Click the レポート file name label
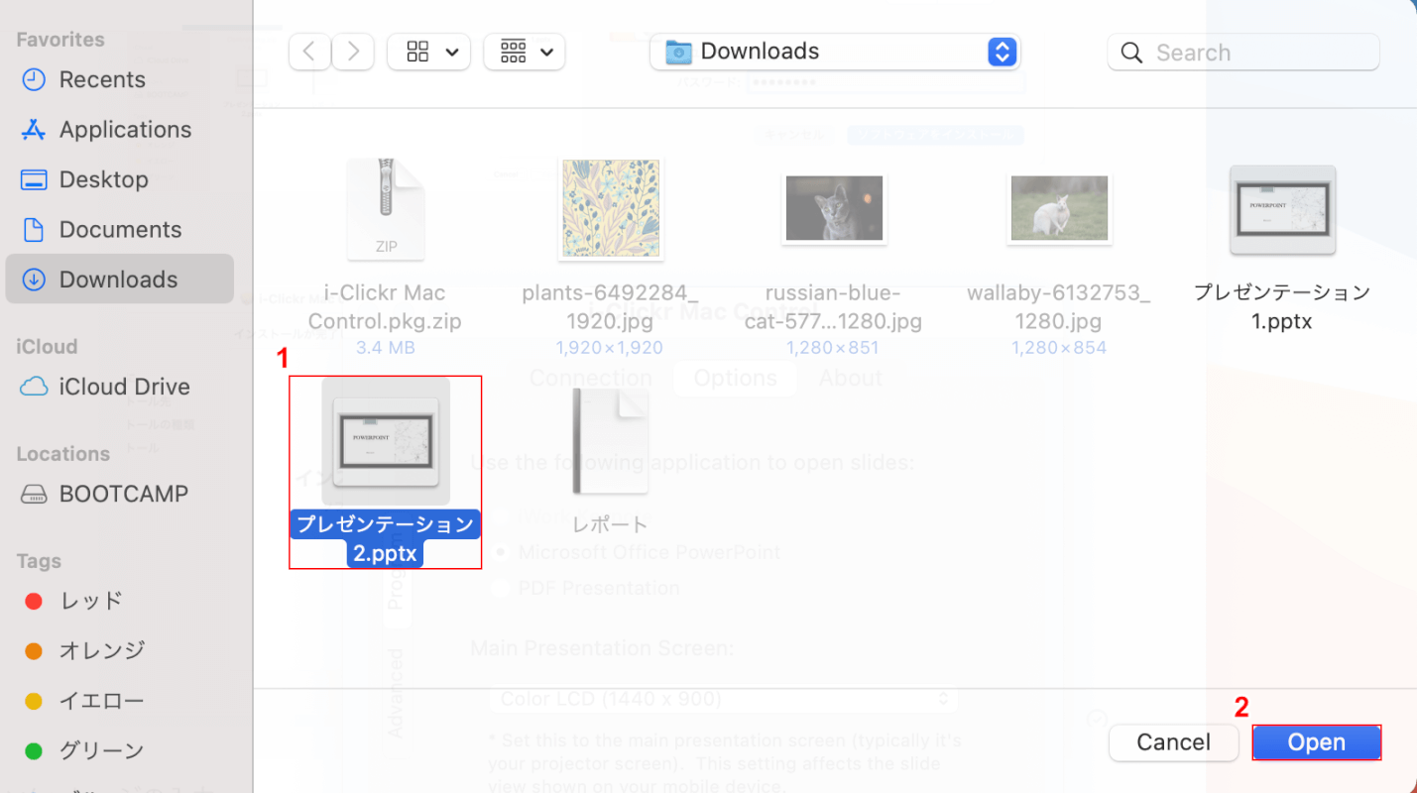The image size is (1417, 793). (610, 525)
